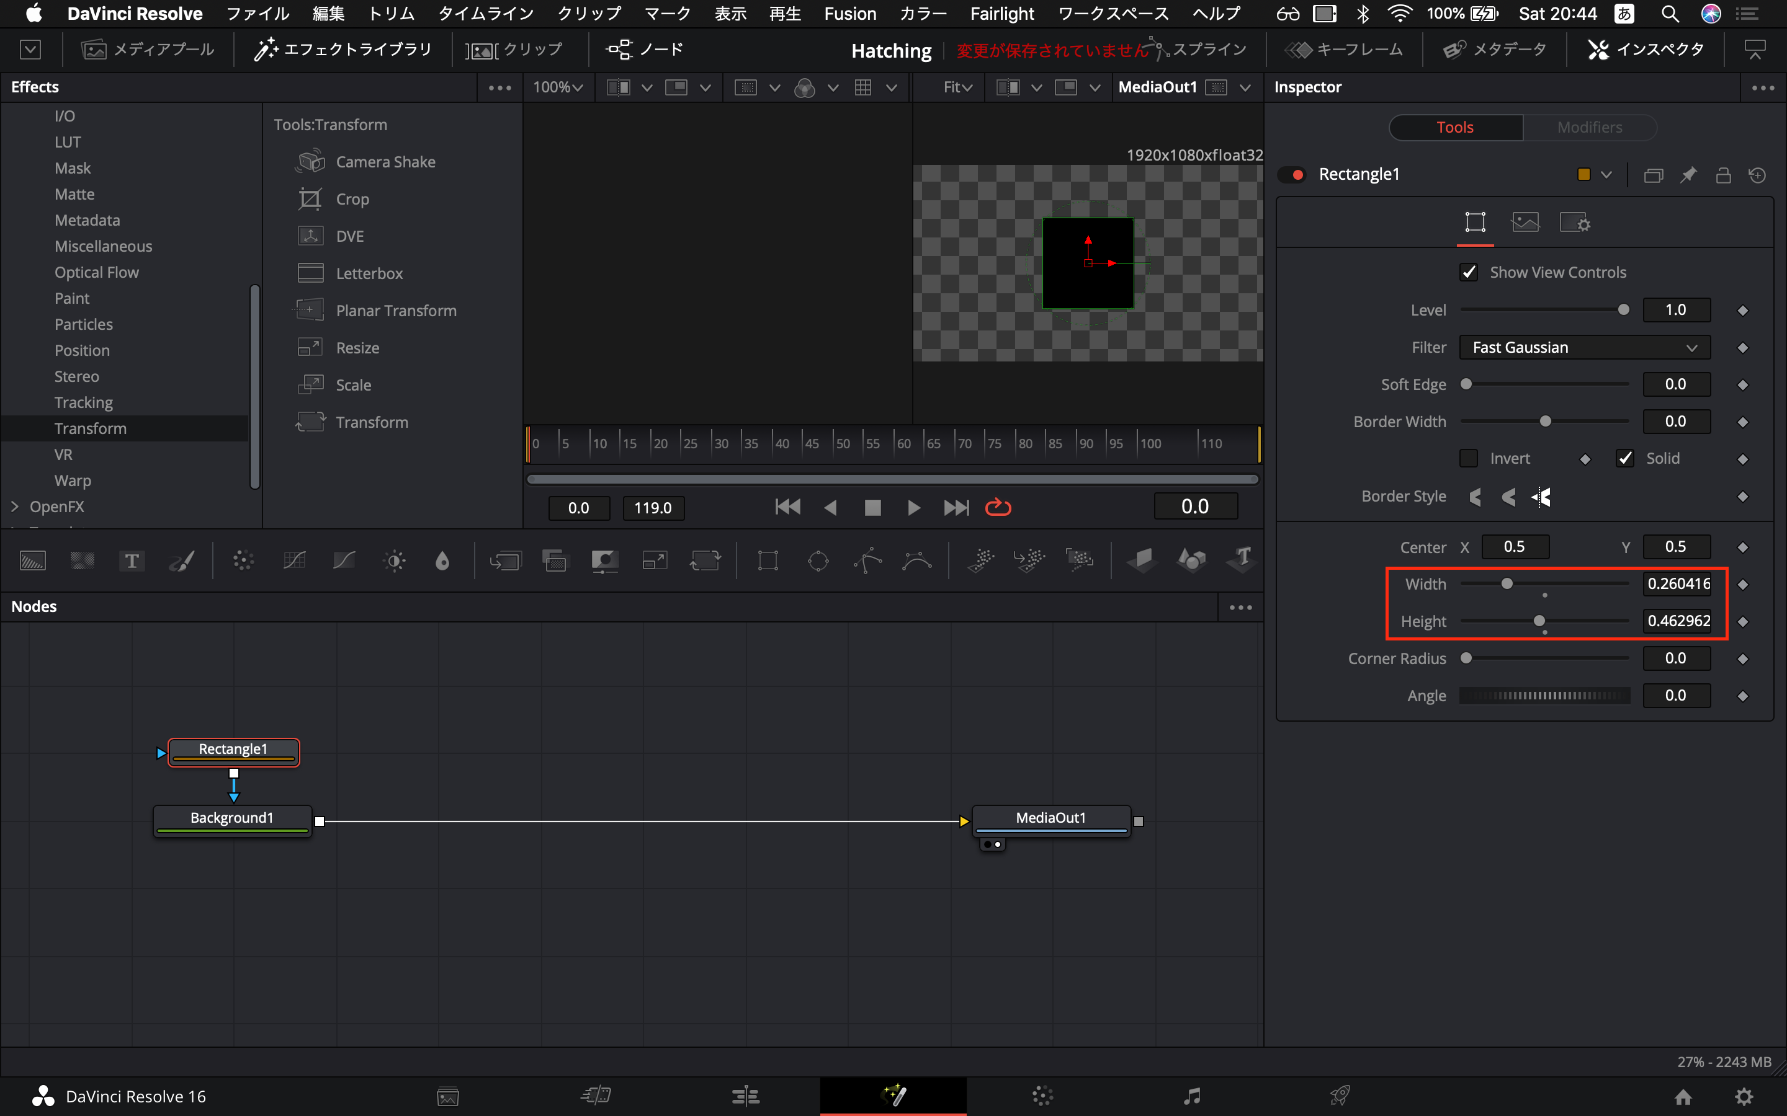Add an Ellipse mask from toolbar
Viewport: 1787px width, 1116px height.
pyautogui.click(x=818, y=561)
